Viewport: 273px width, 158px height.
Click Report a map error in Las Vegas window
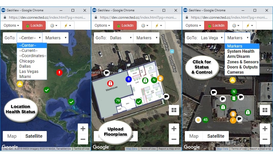click(x=260, y=149)
